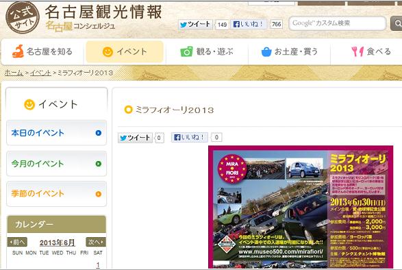This screenshot has height=270, width=402.
Task: Go to previous month with 前へ
Action: tap(17, 242)
